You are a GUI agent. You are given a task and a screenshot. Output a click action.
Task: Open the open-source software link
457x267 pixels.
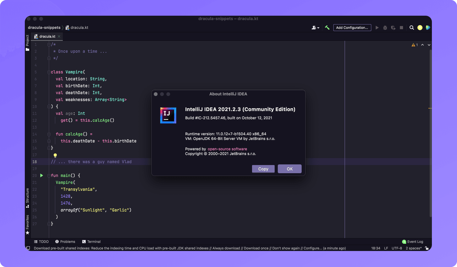(227, 149)
